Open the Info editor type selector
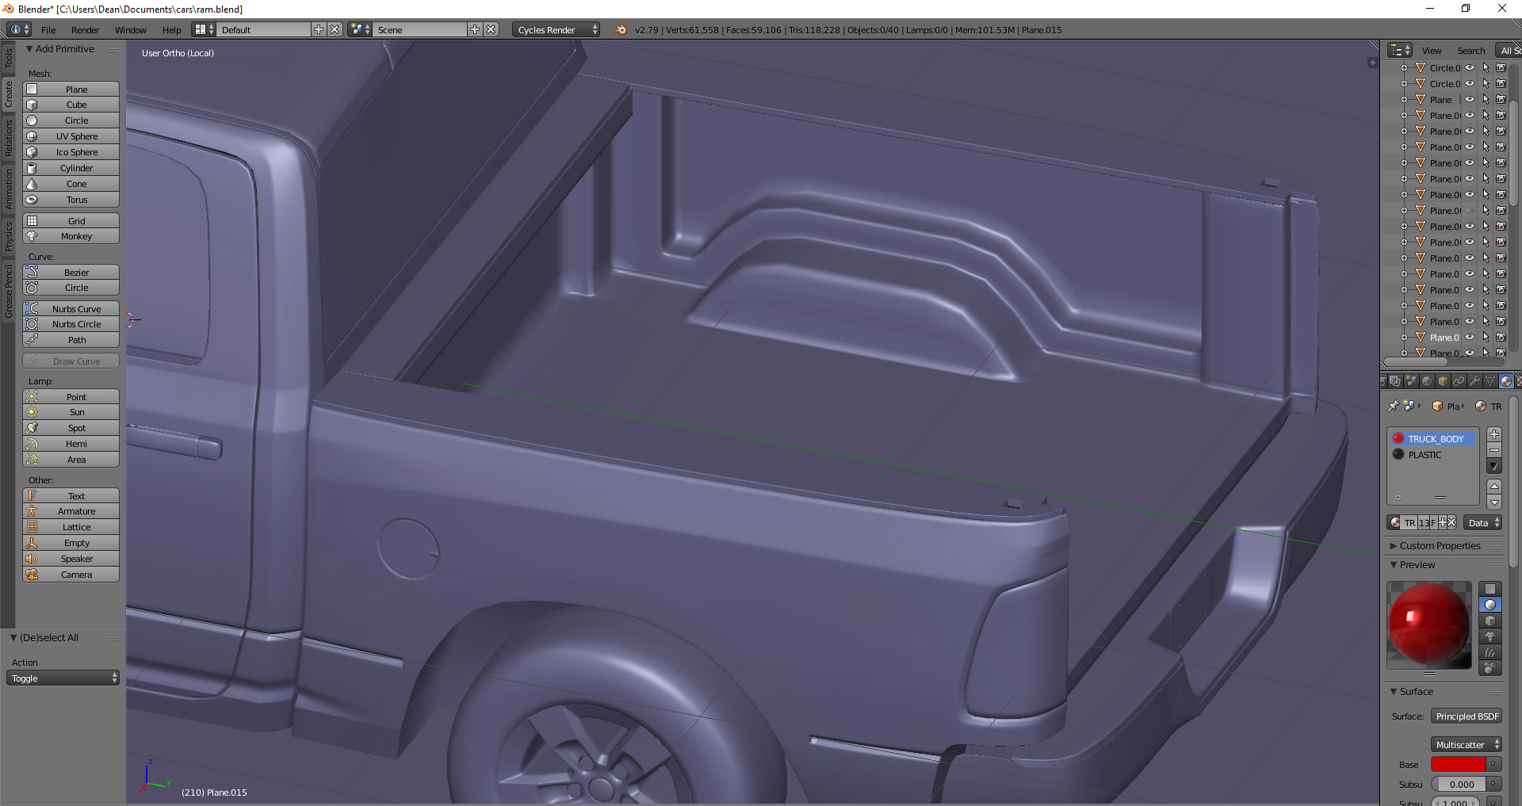Viewport: 1522px width, 806px height. (19, 29)
